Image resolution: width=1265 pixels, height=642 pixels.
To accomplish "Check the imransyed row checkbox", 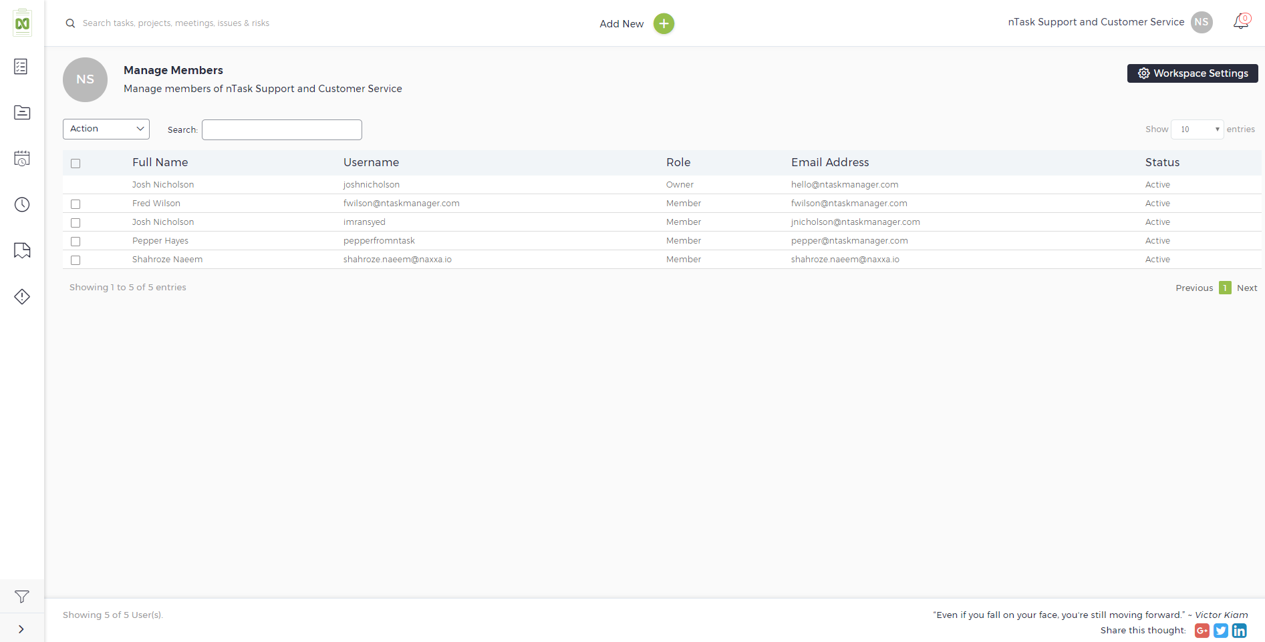I will pos(76,223).
